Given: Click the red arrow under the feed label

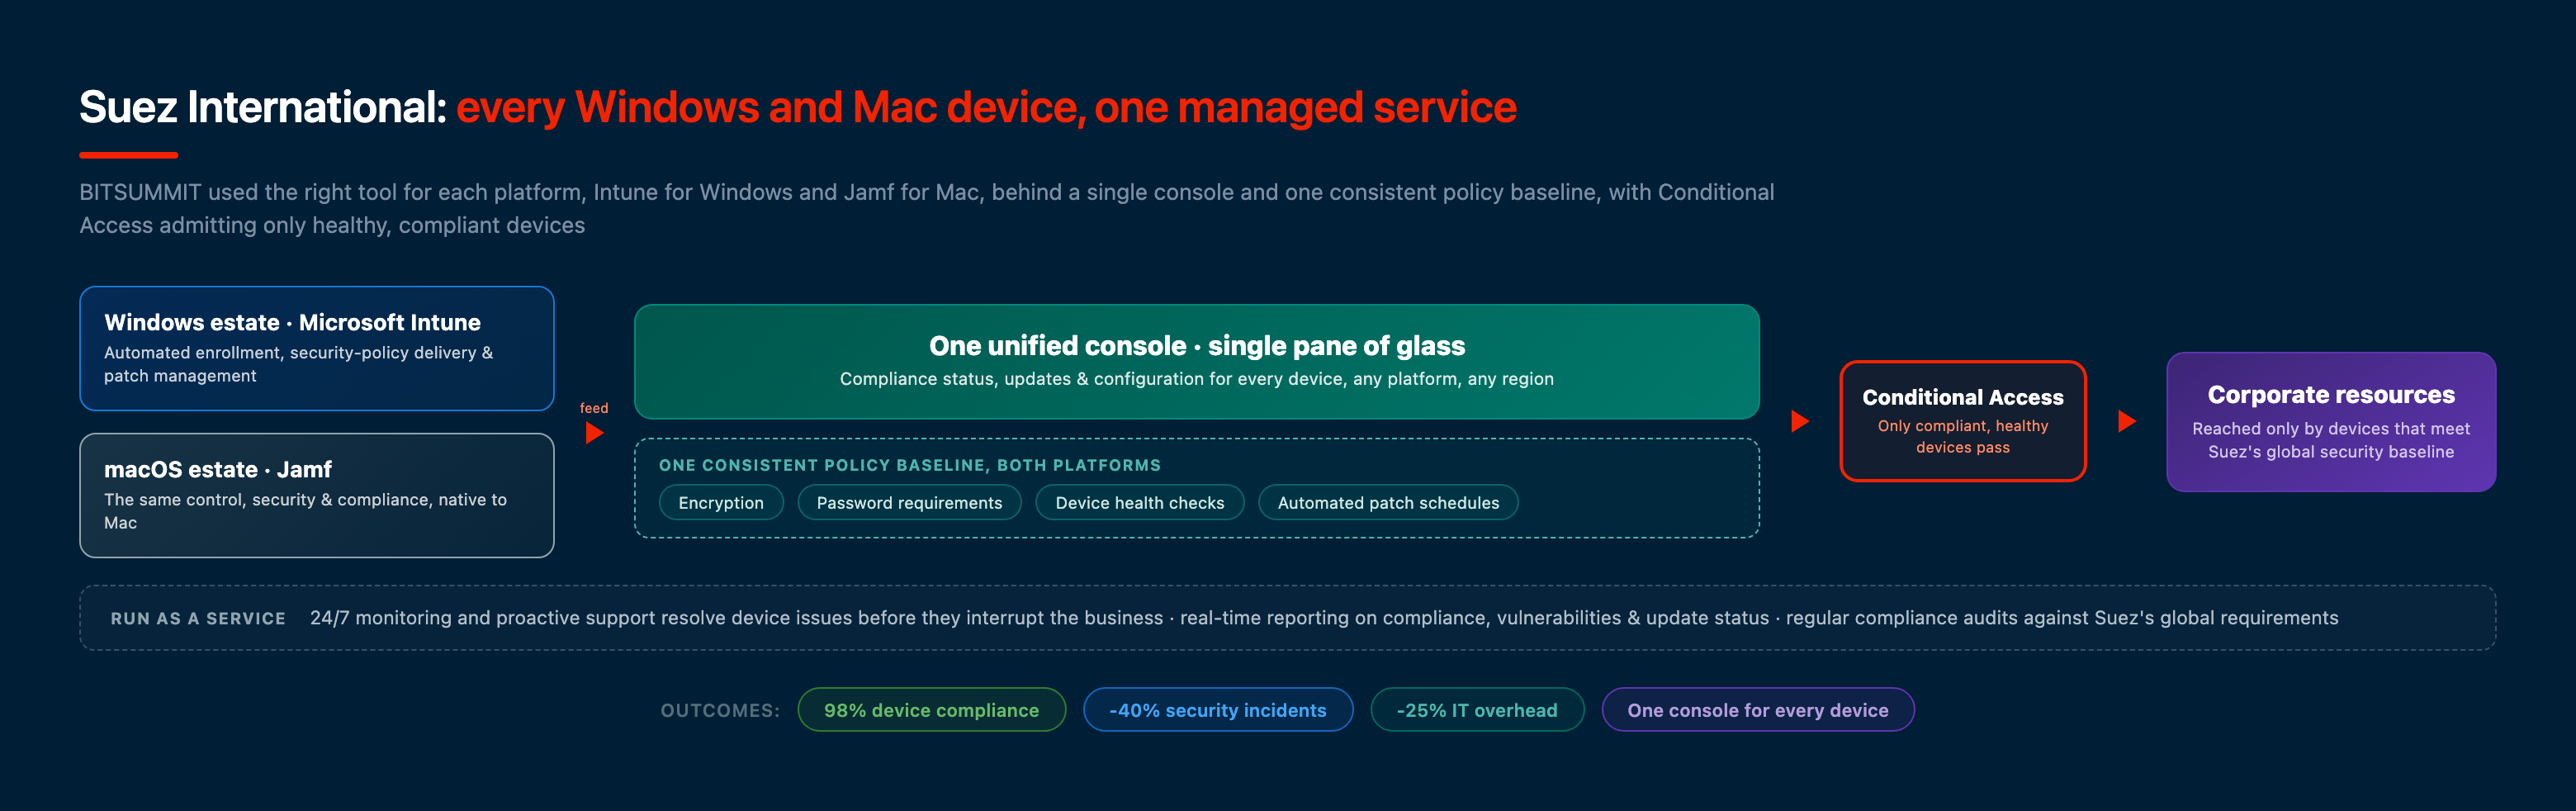Looking at the screenshot, I should click(x=594, y=433).
